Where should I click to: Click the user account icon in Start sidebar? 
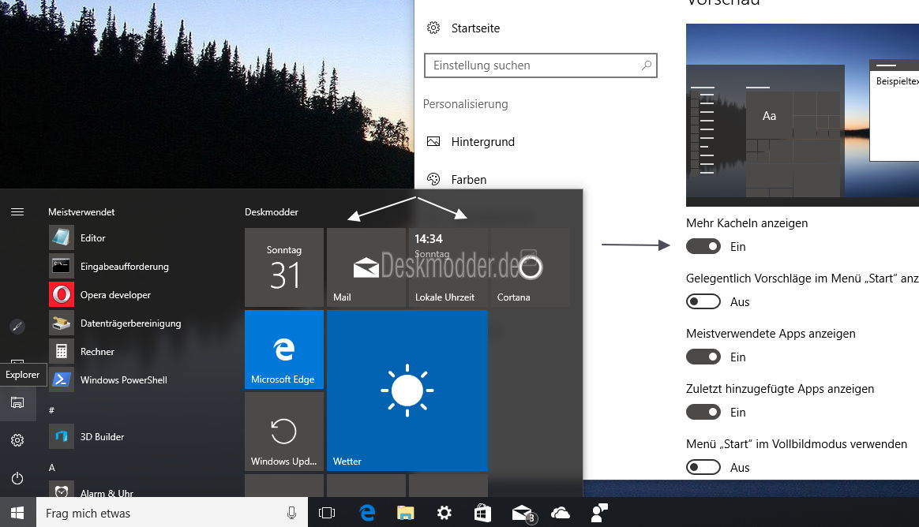click(17, 326)
